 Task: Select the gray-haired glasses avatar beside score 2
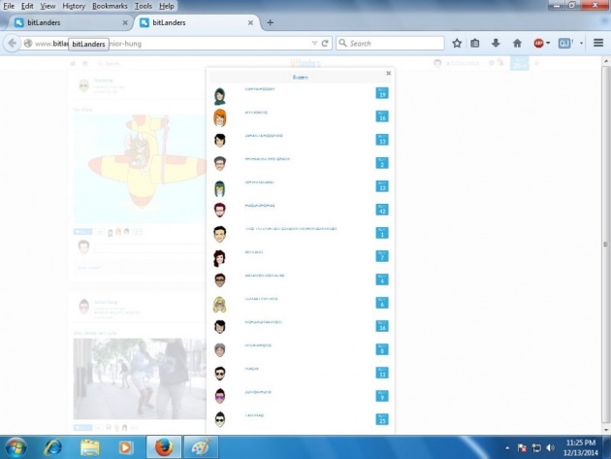click(x=220, y=163)
